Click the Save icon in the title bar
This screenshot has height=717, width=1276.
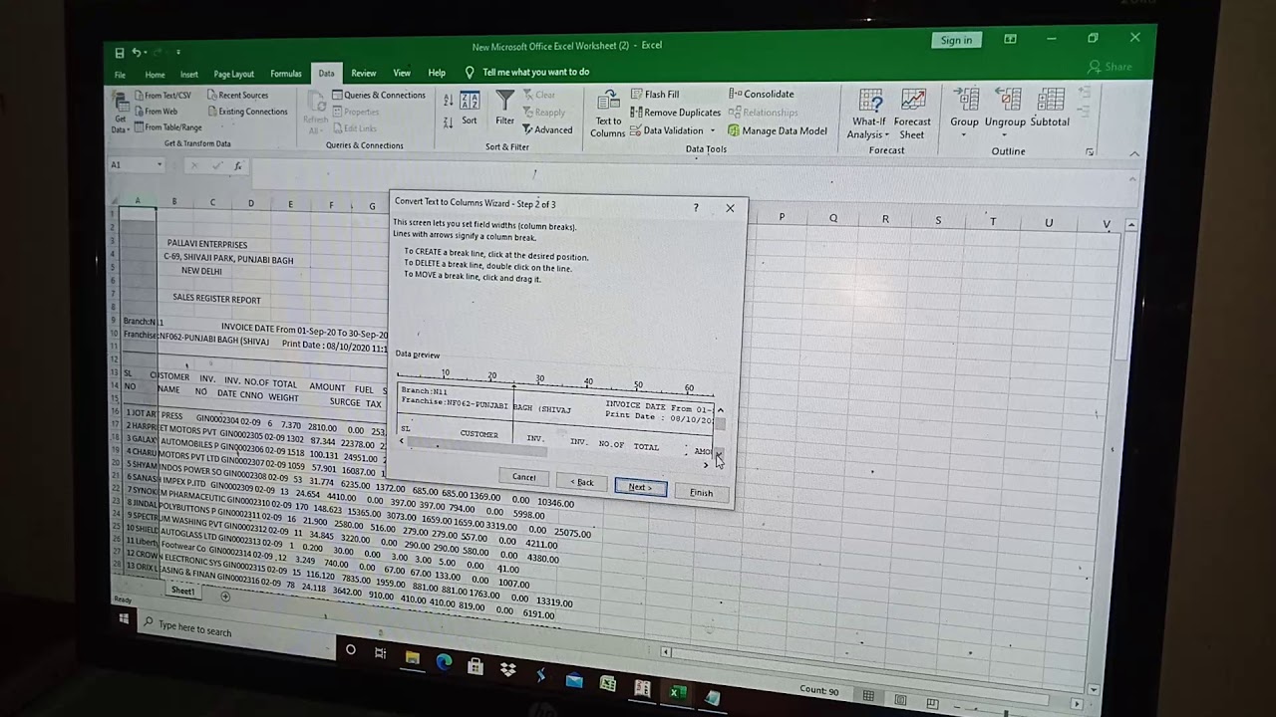[120, 53]
